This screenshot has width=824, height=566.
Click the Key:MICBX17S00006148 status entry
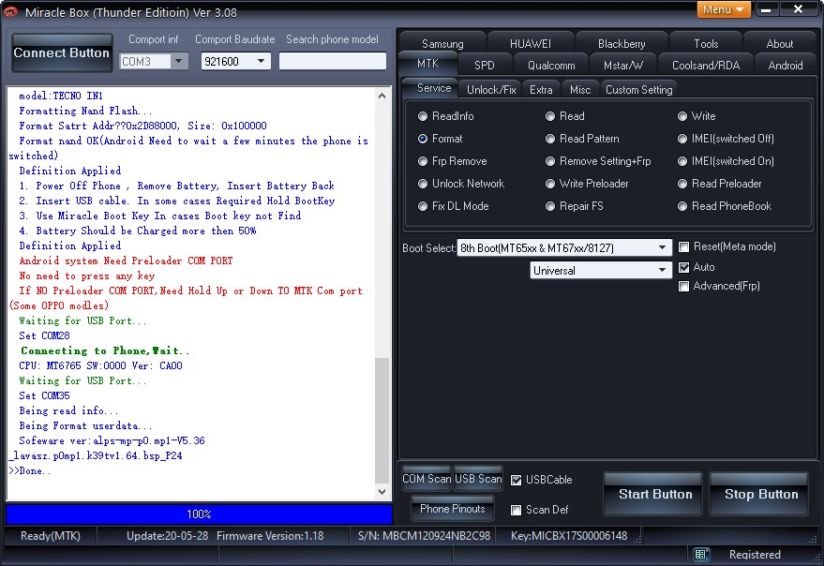point(569,536)
